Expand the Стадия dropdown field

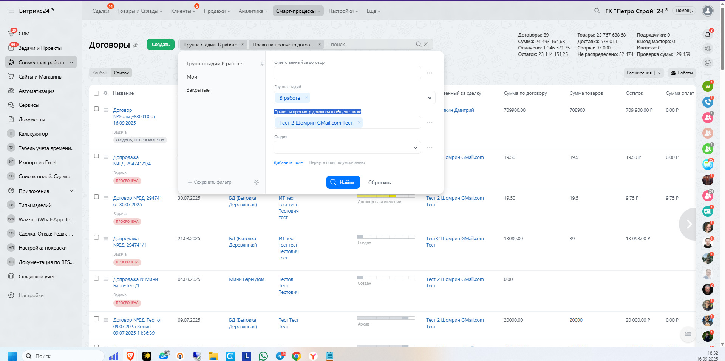click(415, 148)
